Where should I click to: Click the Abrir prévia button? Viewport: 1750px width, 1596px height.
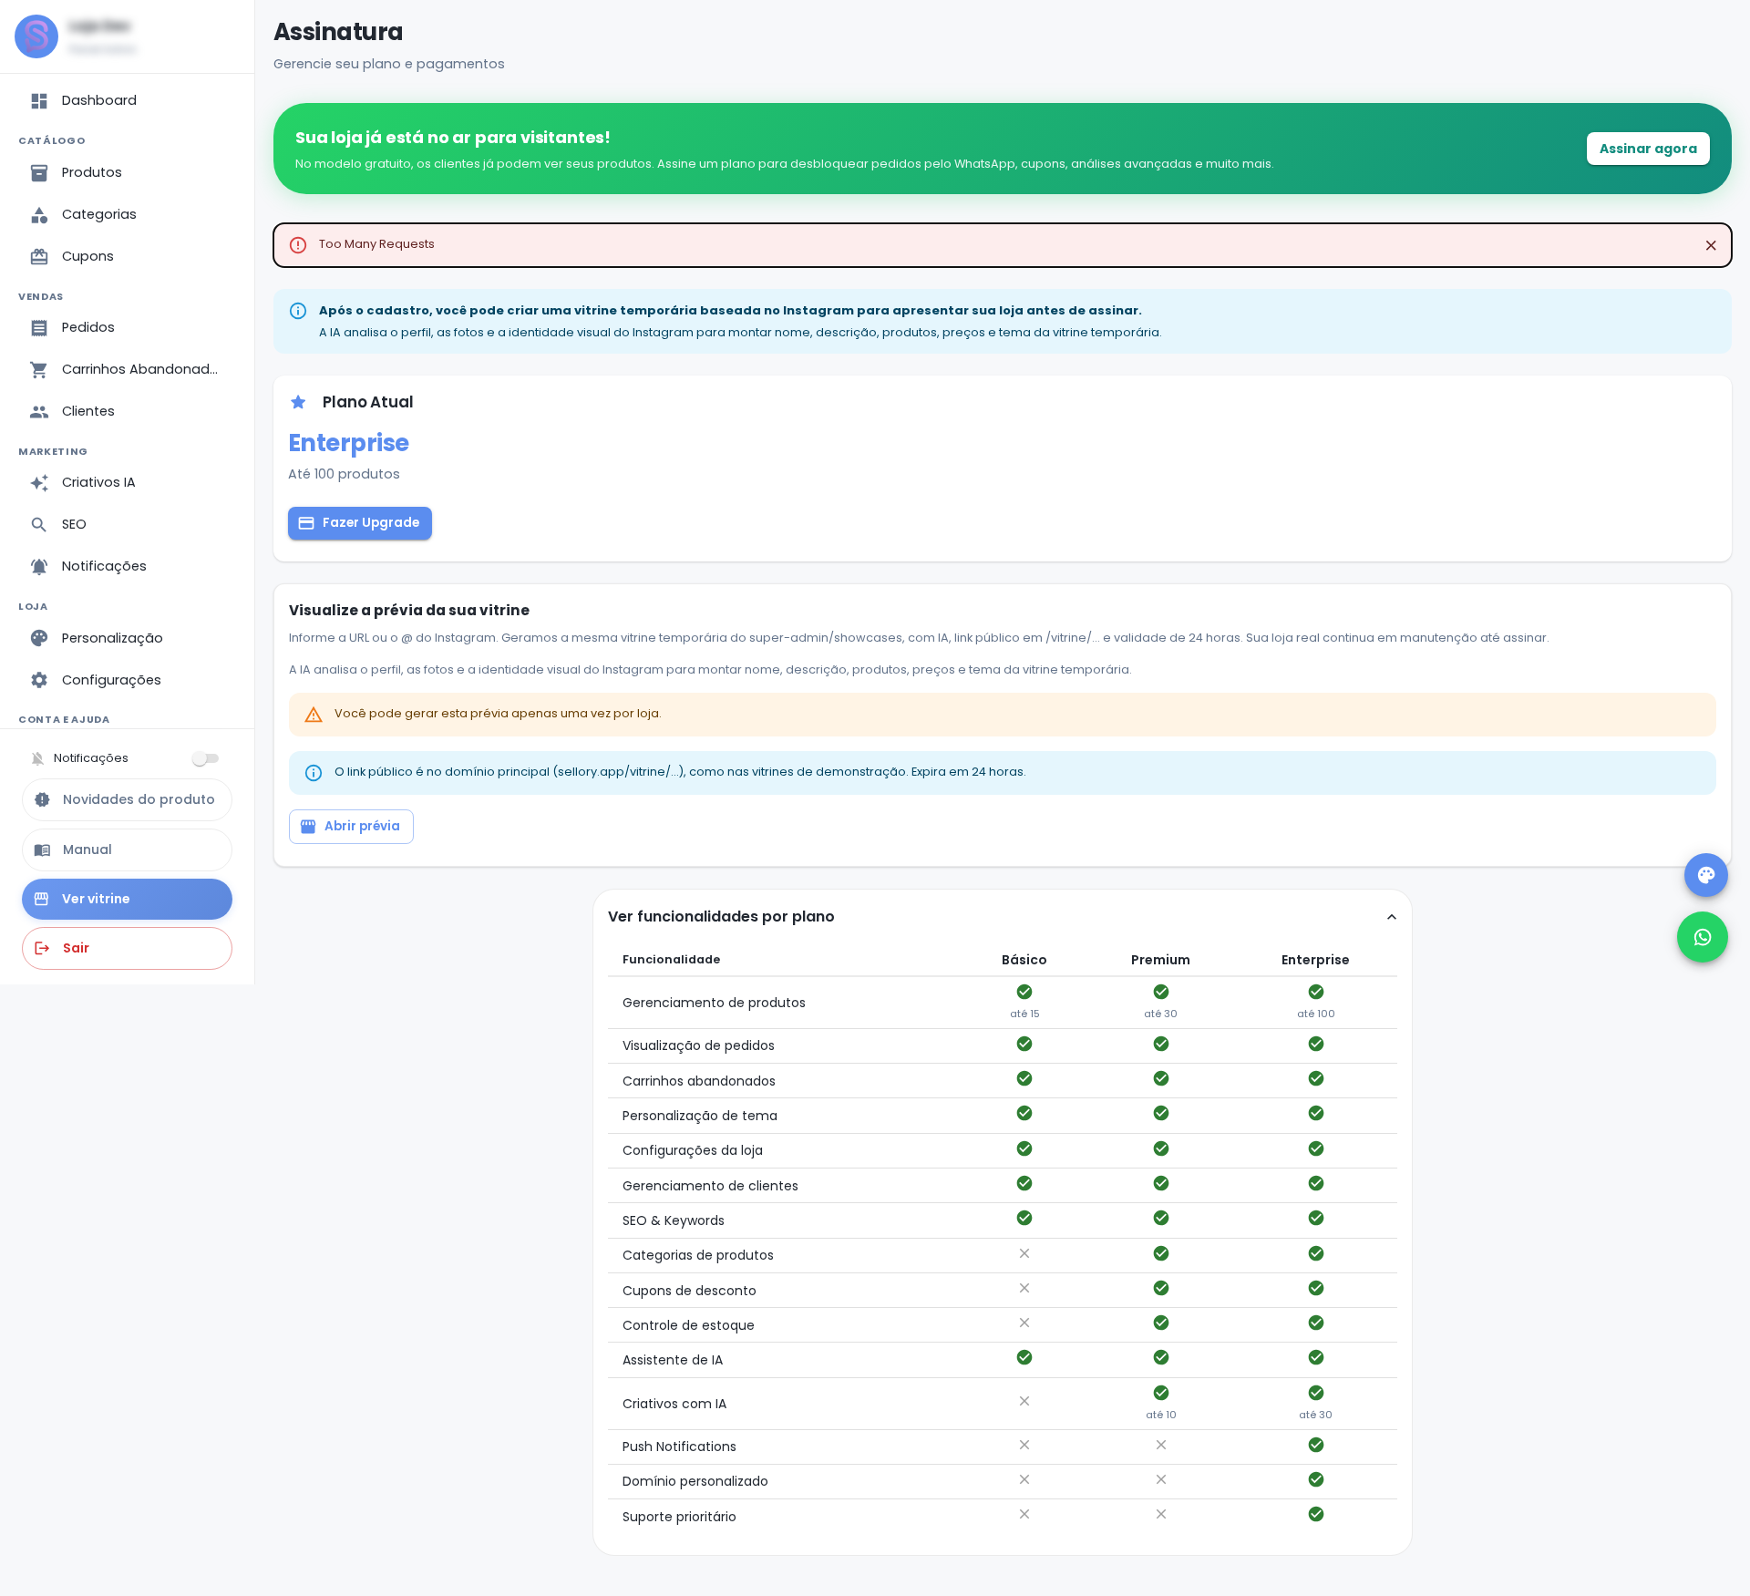point(351,827)
